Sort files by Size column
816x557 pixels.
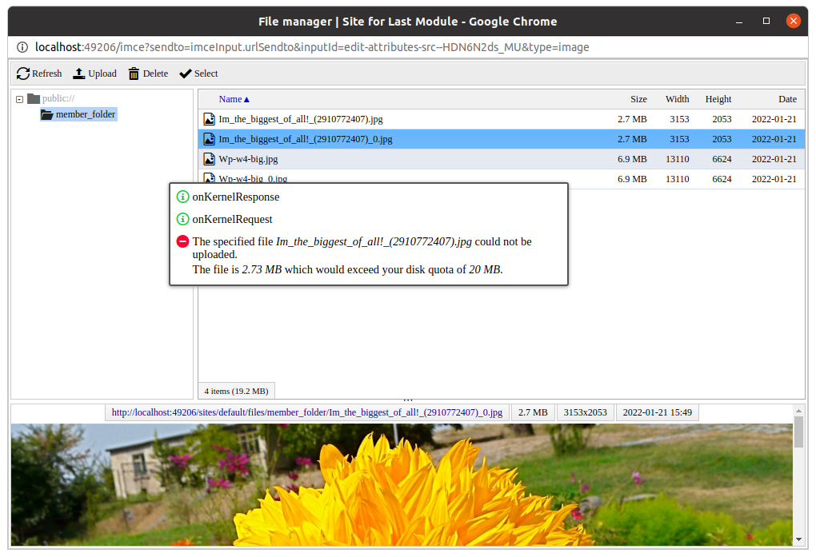(638, 99)
